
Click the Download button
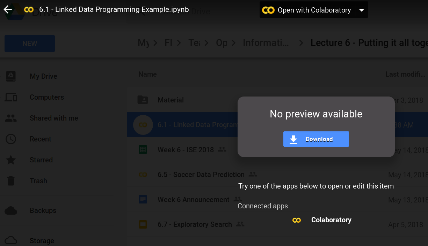[316, 139]
